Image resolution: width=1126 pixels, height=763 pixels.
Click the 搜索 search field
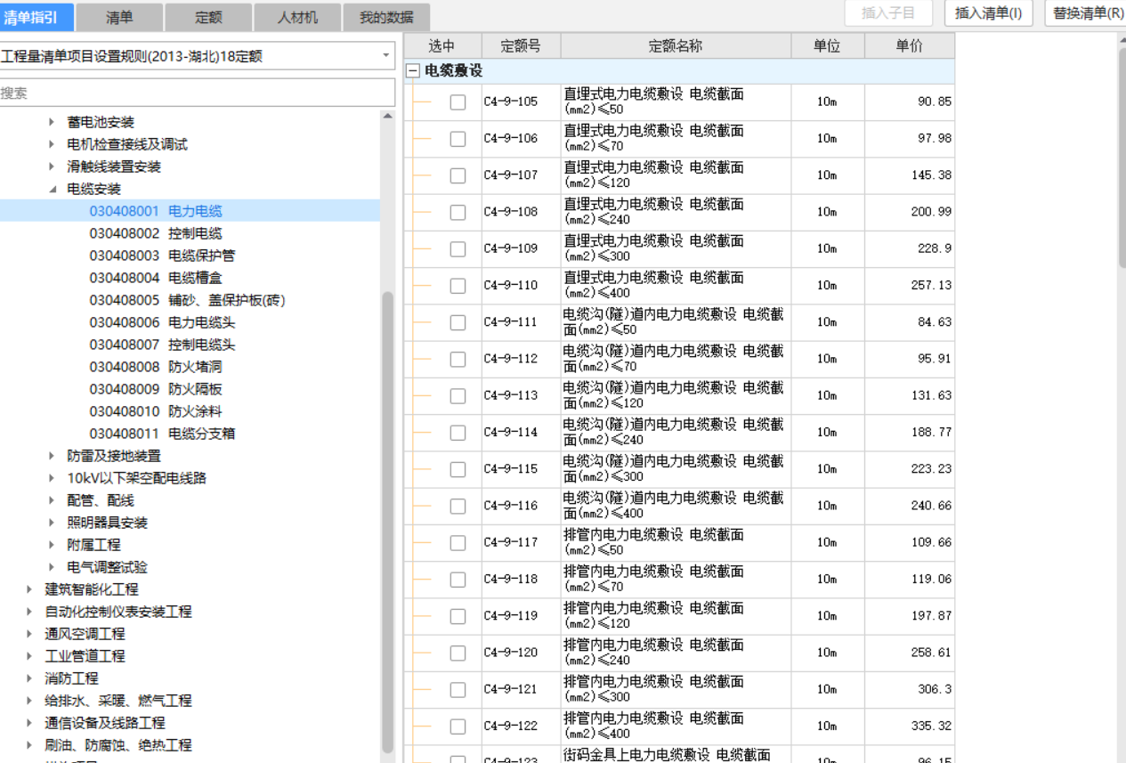pyautogui.click(x=197, y=93)
